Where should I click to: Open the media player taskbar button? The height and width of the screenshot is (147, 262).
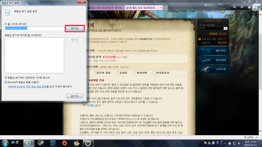88,143
